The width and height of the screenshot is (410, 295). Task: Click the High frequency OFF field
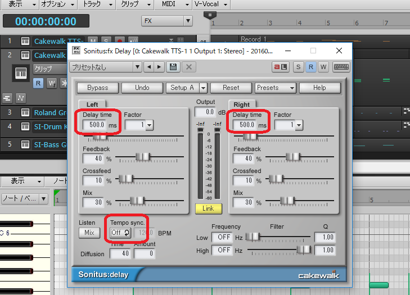(222, 250)
